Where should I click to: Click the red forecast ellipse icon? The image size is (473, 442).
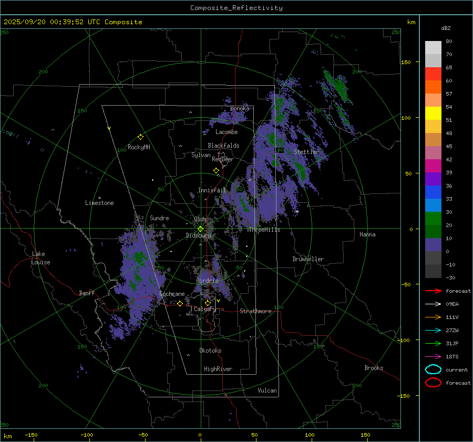click(x=433, y=383)
